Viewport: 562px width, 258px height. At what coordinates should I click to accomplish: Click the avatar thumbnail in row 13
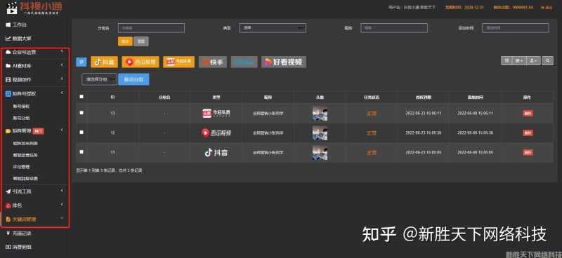pos(320,114)
